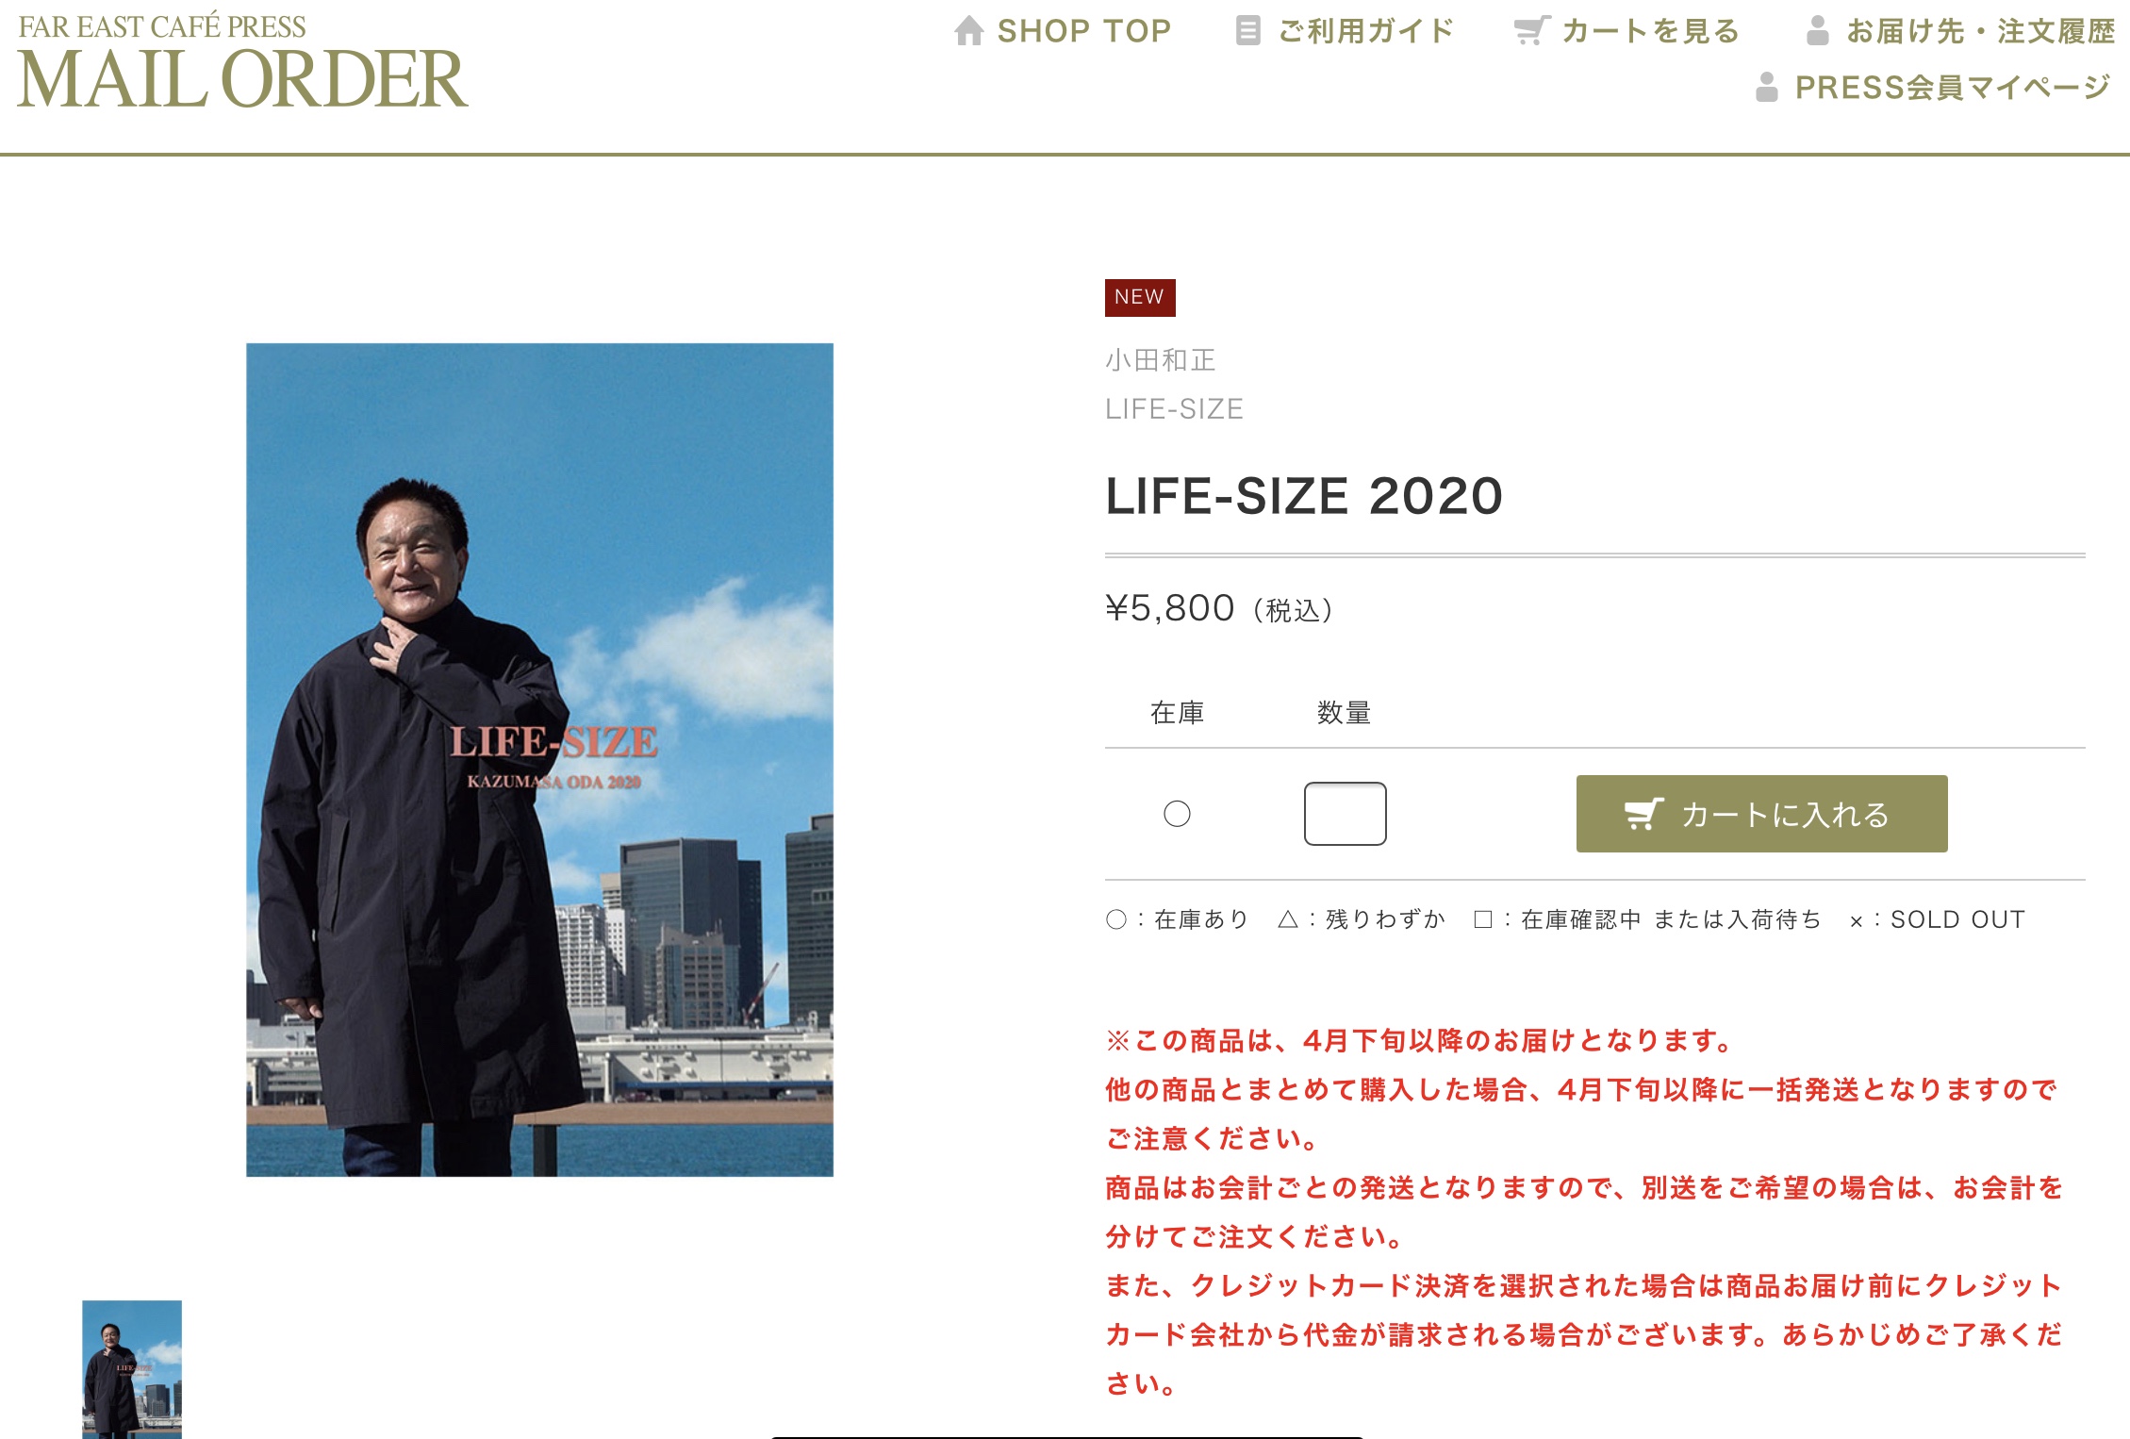Click the person icon beside PRESS会員マイページ
The height and width of the screenshot is (1439, 2130).
pyautogui.click(x=1767, y=87)
